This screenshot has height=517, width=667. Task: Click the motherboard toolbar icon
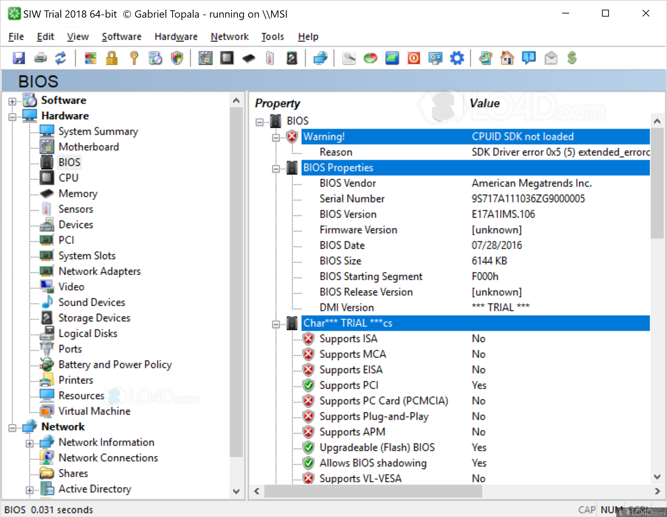point(205,58)
